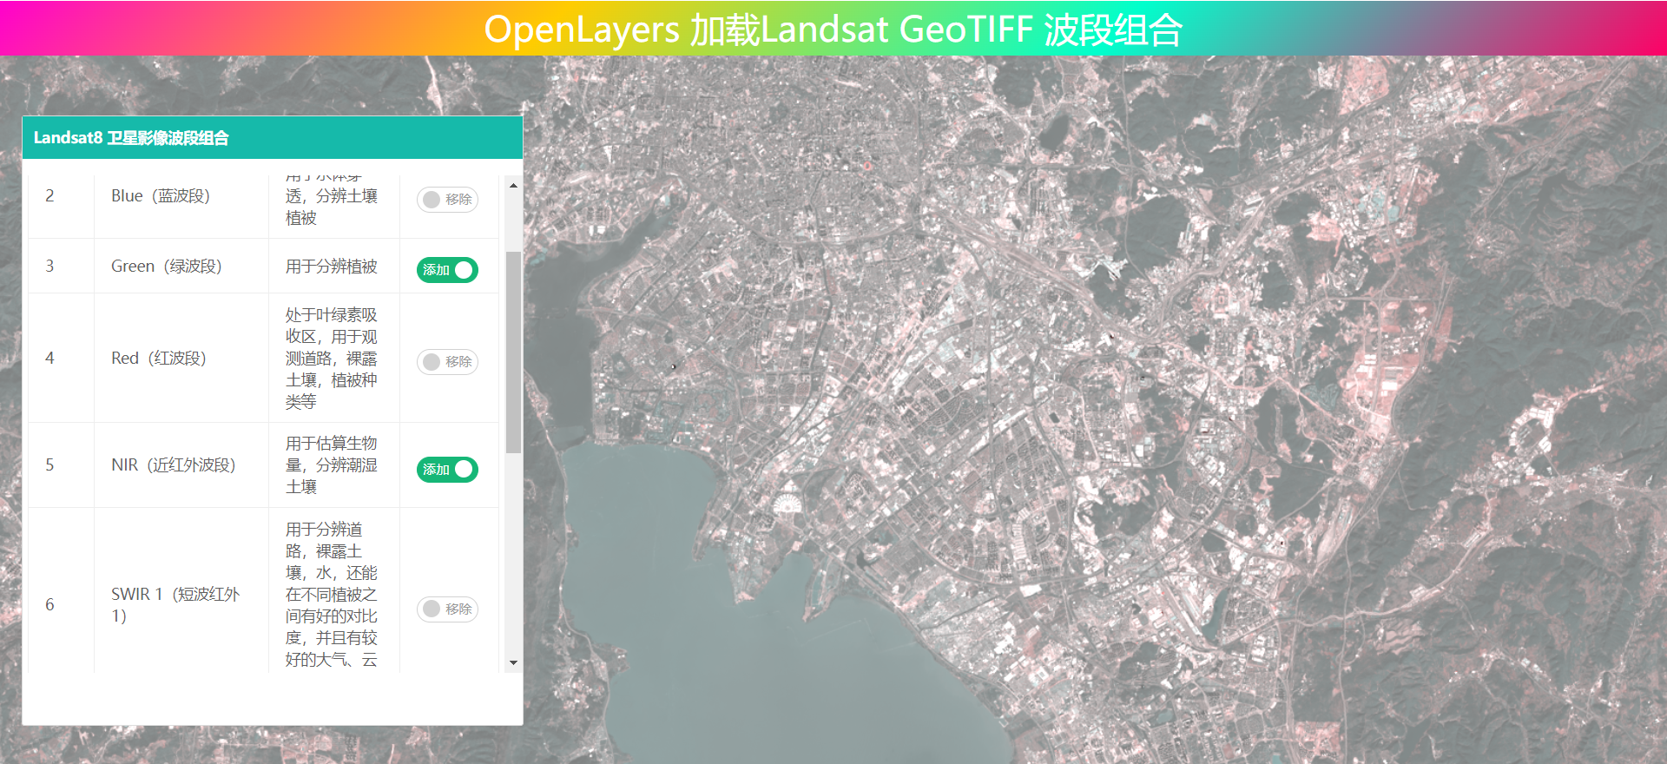This screenshot has height=764, width=1667.
Task: Toggle the Red band switch
Action: [447, 362]
